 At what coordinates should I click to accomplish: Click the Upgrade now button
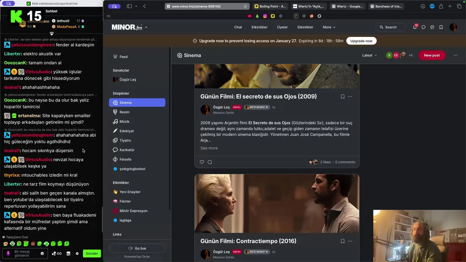(361, 41)
